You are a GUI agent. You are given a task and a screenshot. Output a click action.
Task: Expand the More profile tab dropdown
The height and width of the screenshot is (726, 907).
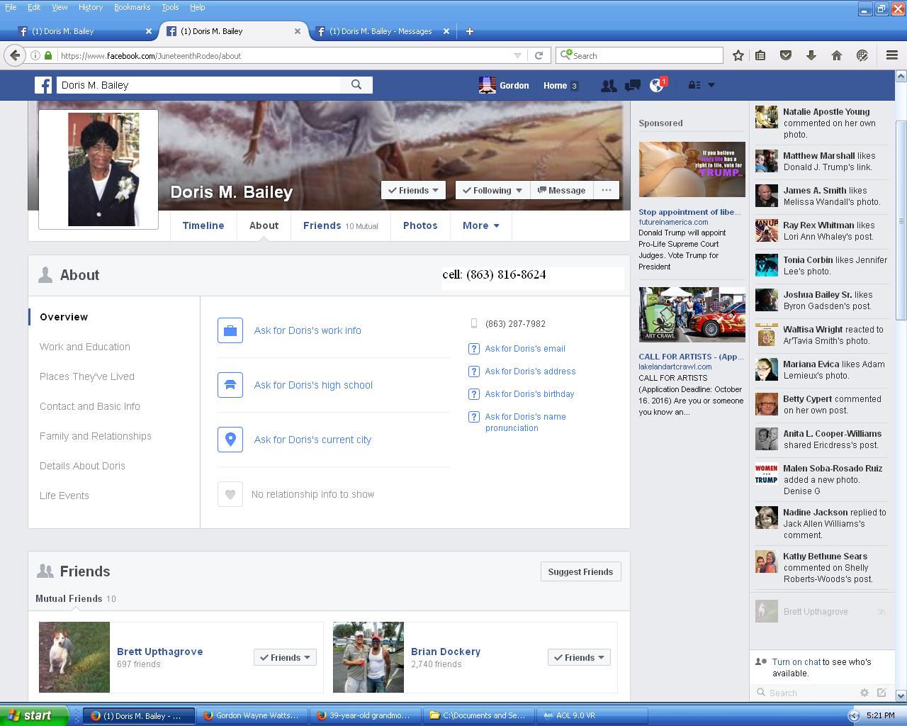pyautogui.click(x=480, y=225)
